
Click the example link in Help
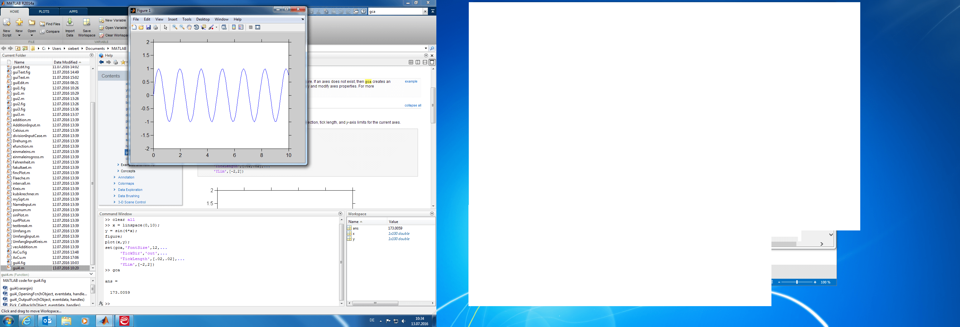(x=411, y=82)
